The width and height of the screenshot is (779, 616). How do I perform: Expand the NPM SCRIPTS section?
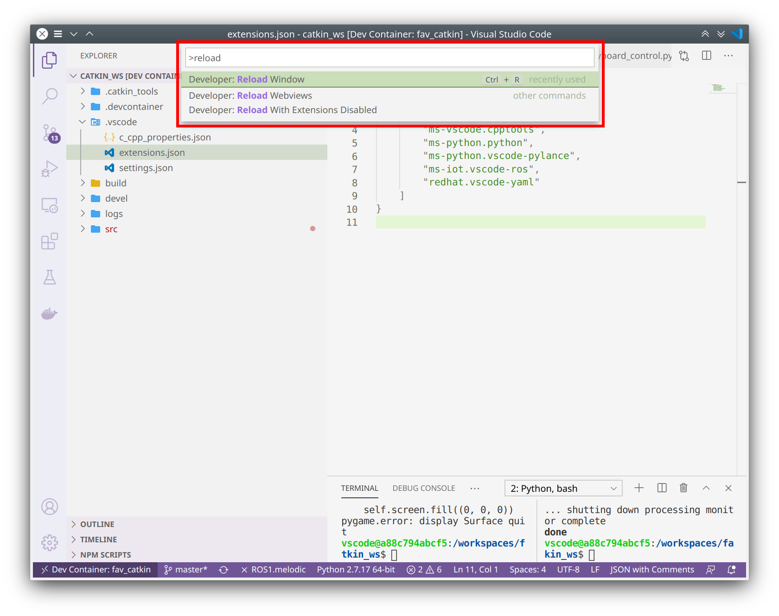click(197, 555)
